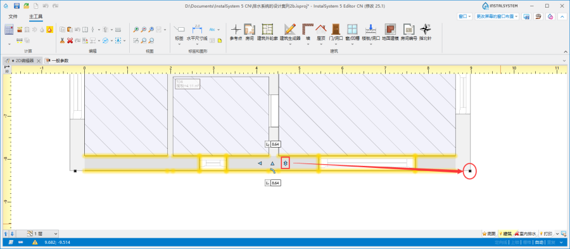Image resolution: width=570 pixels, height=249 pixels.
Task: Select the 房间 room tool
Action: [250, 32]
